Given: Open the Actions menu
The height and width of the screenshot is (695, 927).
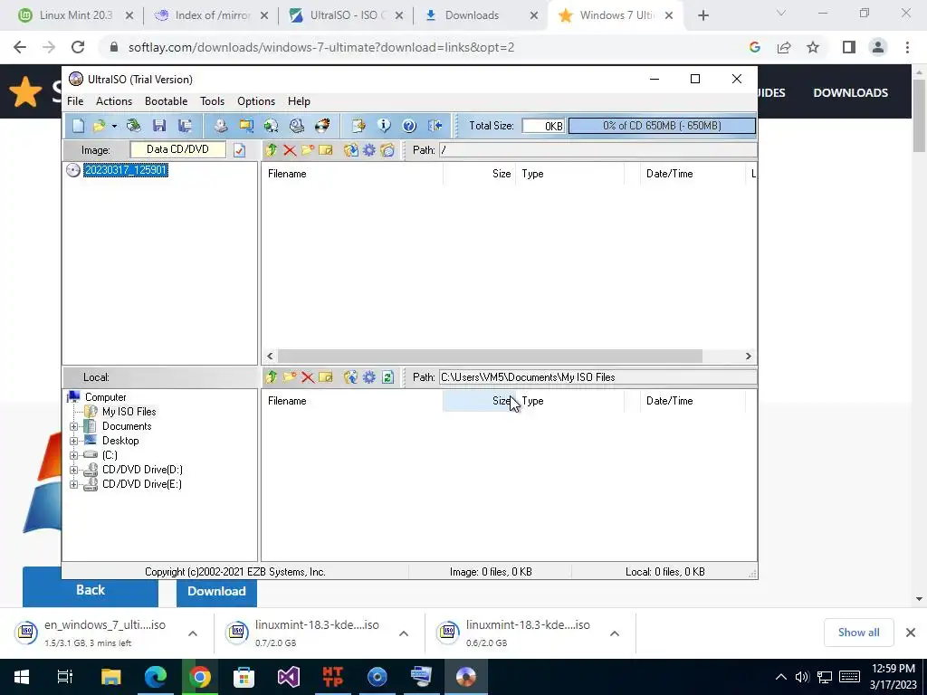Looking at the screenshot, I should [x=114, y=101].
